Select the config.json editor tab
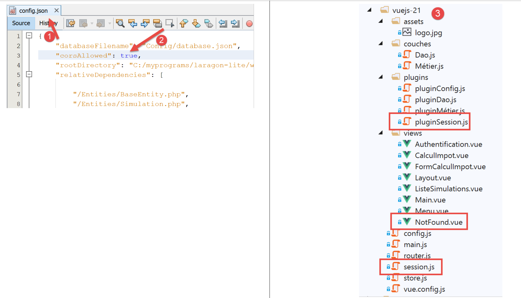The height and width of the screenshot is (298, 521). 33,11
